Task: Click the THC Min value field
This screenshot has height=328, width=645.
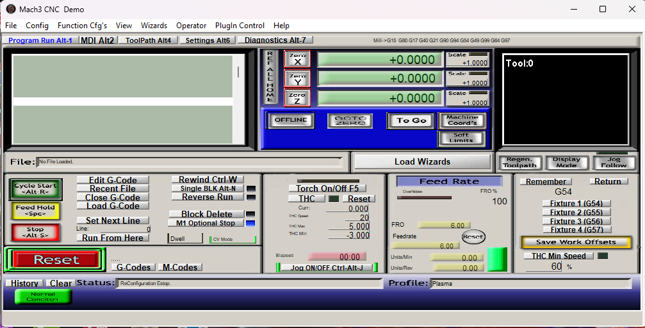Action: (349, 235)
